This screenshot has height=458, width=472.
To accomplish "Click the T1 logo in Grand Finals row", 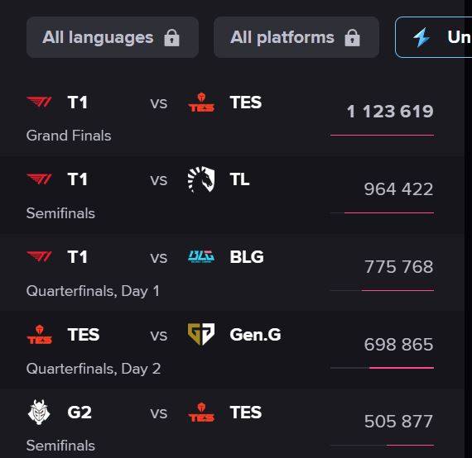I will click(x=40, y=103).
